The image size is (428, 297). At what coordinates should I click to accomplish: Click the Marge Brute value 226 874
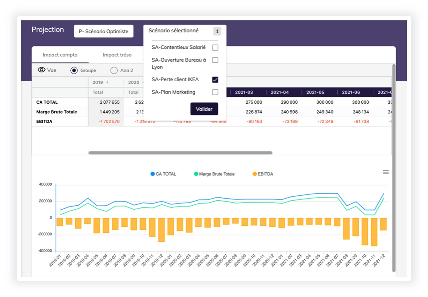tap(254, 112)
